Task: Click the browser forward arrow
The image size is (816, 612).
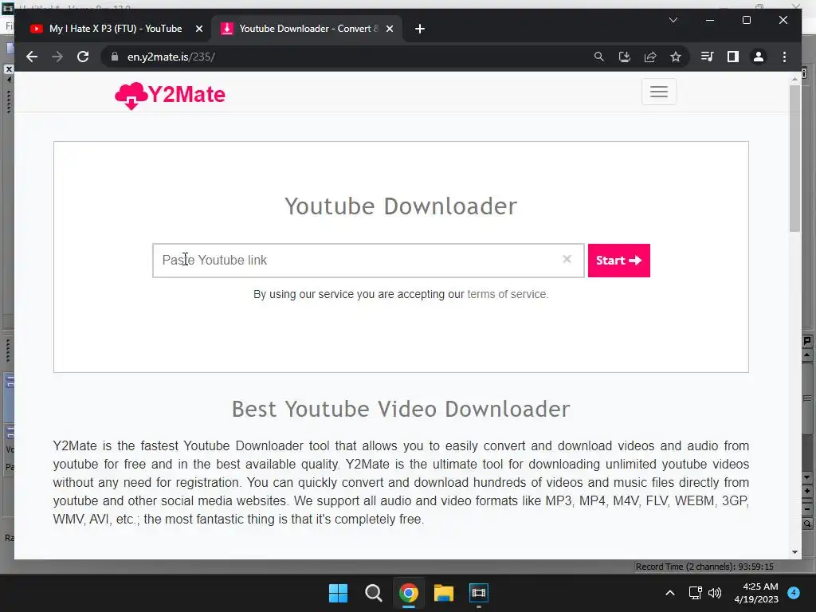Action: [57, 57]
